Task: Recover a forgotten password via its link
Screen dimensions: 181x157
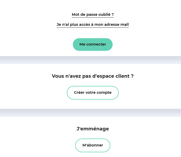Action: (x=93, y=15)
